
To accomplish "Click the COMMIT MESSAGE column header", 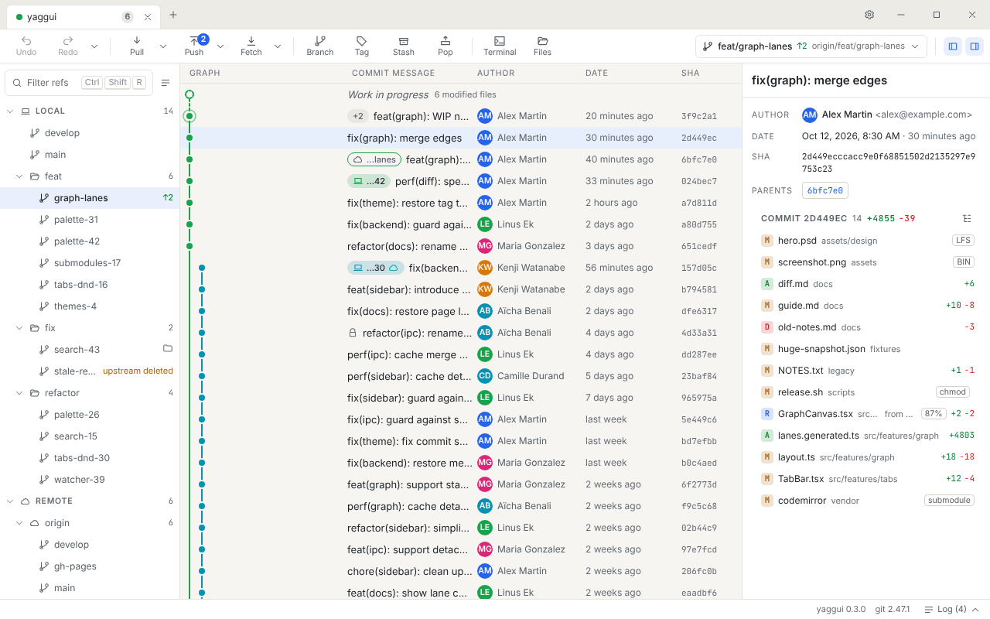I will (393, 74).
